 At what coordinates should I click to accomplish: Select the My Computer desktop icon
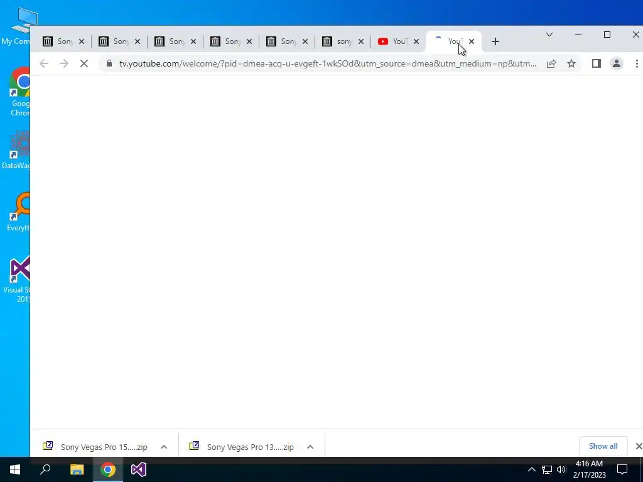pyautogui.click(x=17, y=26)
